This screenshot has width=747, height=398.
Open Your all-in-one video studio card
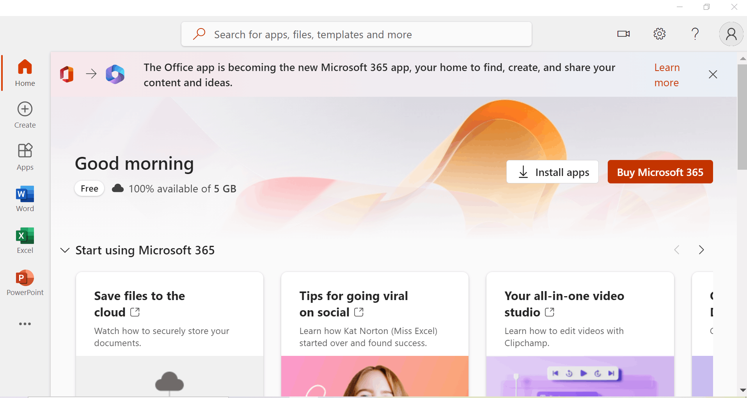580,334
